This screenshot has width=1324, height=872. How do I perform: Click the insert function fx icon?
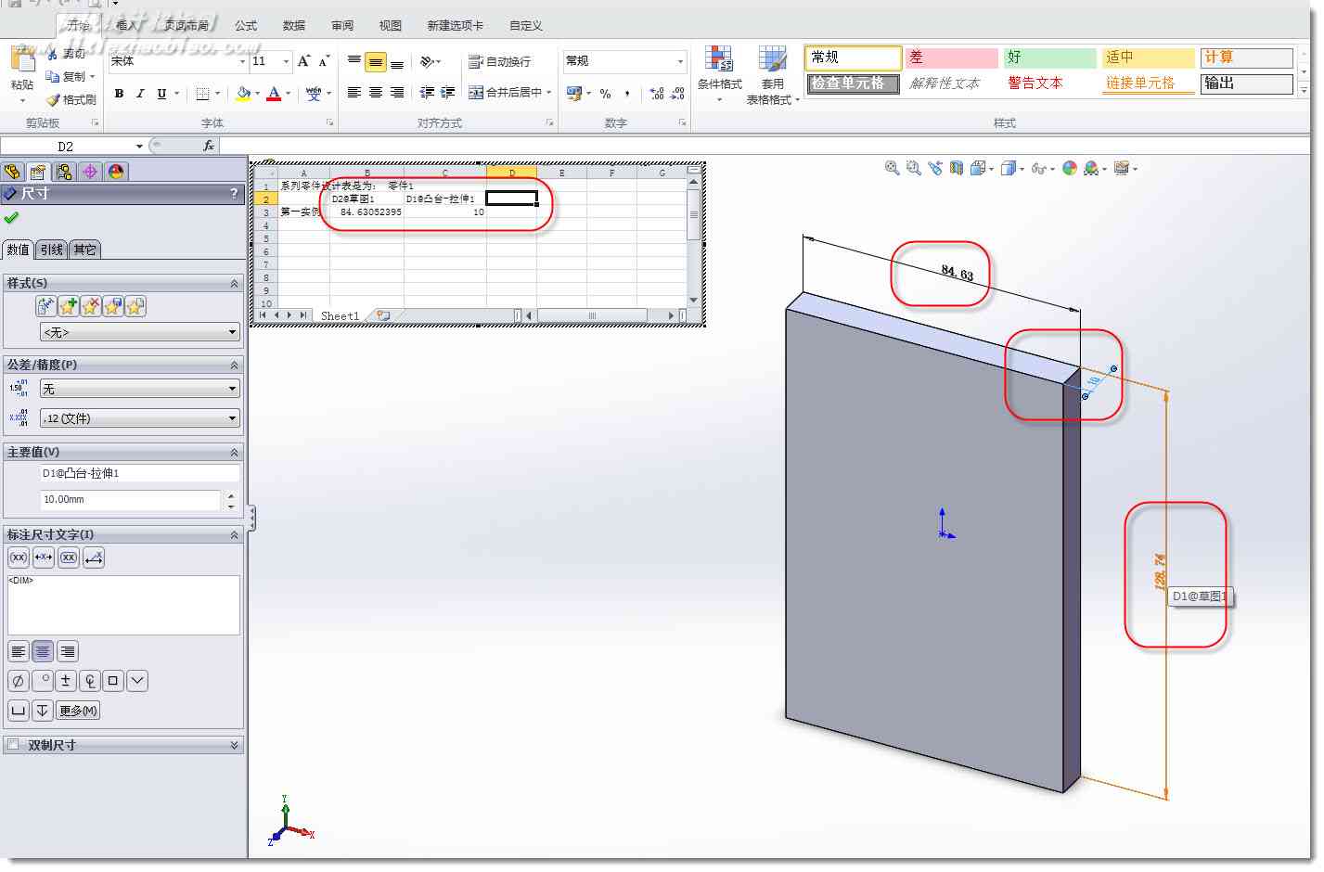(209, 146)
